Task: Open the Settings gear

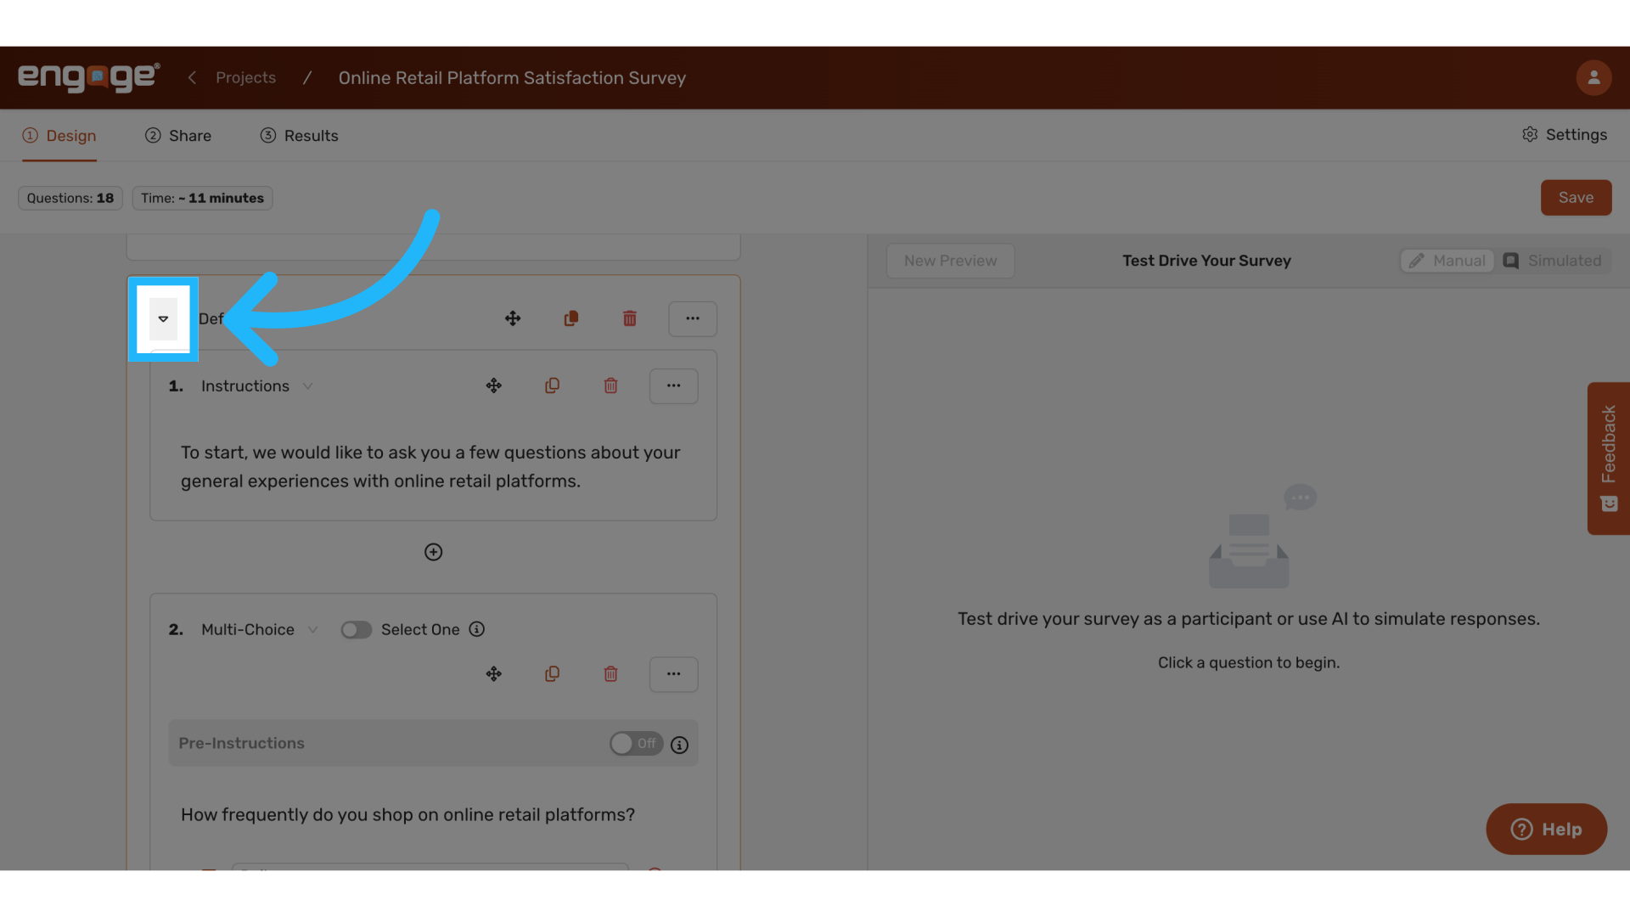Action: [x=1565, y=135]
